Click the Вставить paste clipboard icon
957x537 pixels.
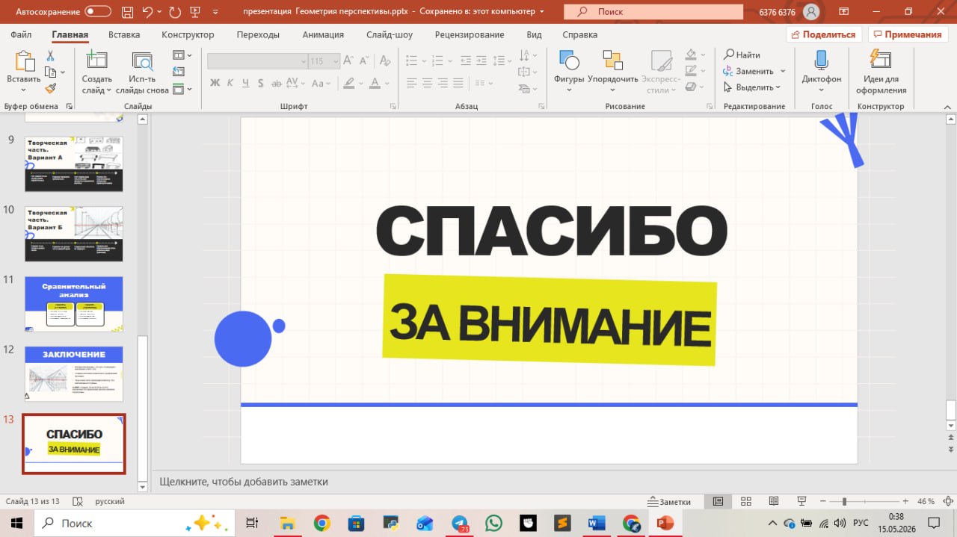[x=24, y=61]
